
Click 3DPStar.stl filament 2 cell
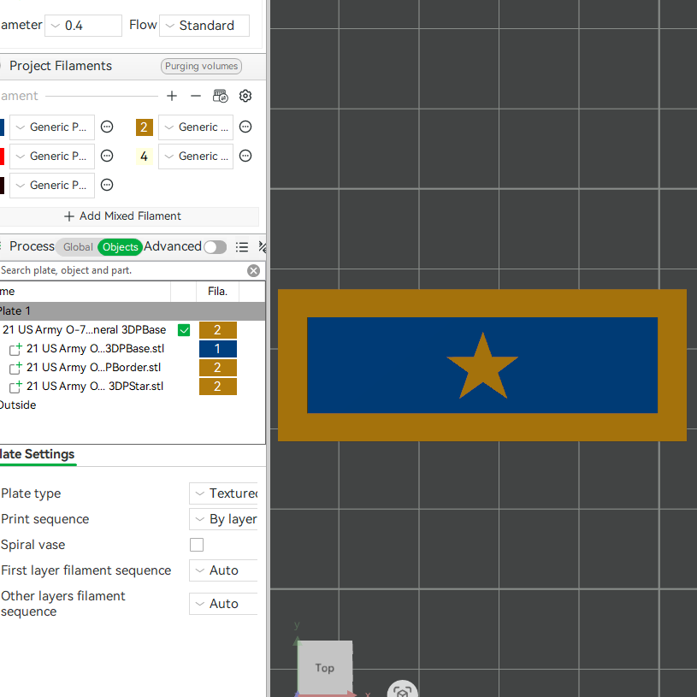[x=218, y=387]
